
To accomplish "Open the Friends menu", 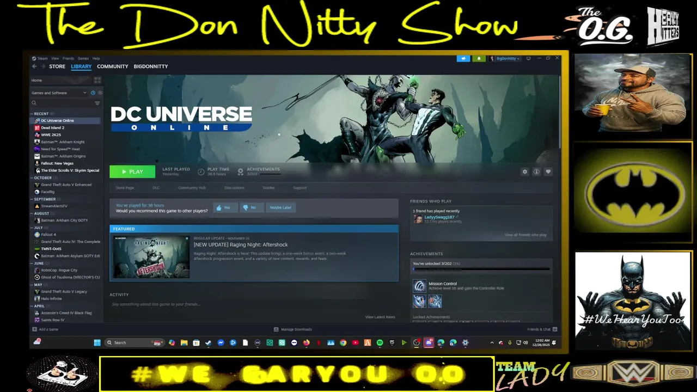I will coord(68,58).
